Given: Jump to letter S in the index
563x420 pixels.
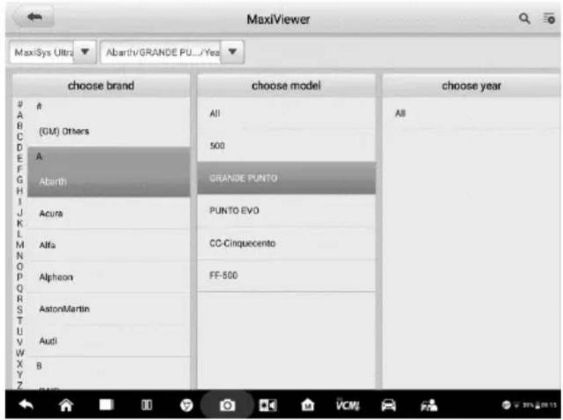Looking at the screenshot, I should (20, 310).
